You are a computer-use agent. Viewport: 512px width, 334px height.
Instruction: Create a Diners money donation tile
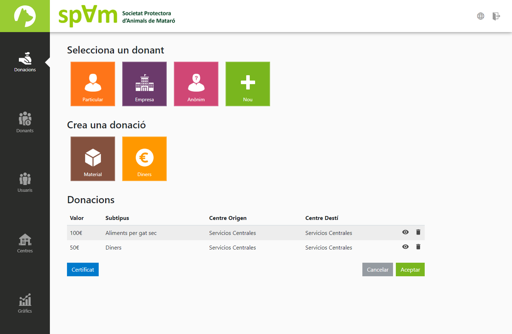pyautogui.click(x=144, y=159)
